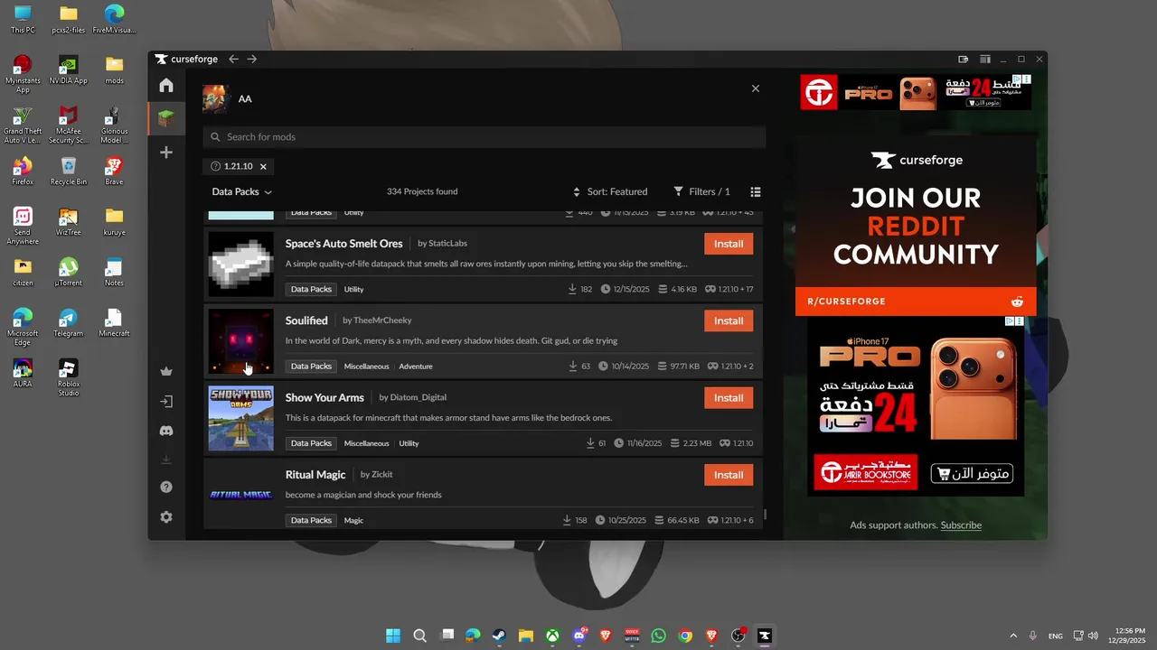The image size is (1157, 650).
Task: Open the Soulified thumbnail image
Action: [x=240, y=341]
